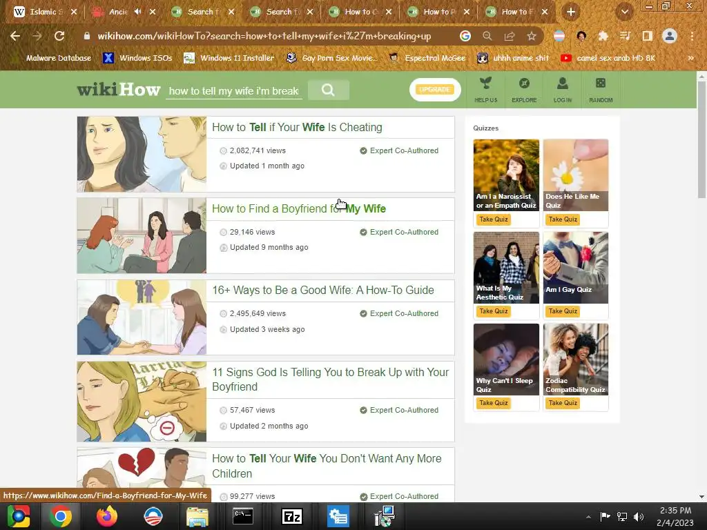
Task: Open the Windows 11 Installer bookmark
Action: (229, 58)
